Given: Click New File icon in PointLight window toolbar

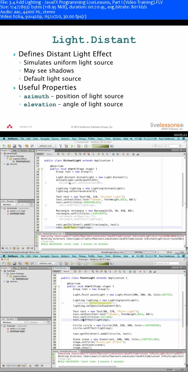Looking at the screenshot, I should pos(4,264).
